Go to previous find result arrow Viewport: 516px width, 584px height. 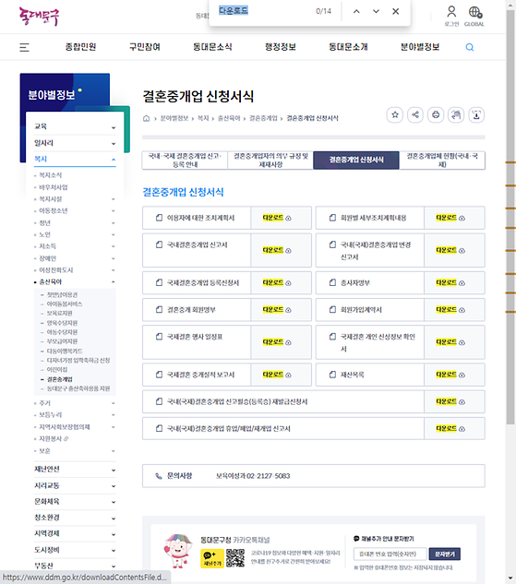(356, 11)
